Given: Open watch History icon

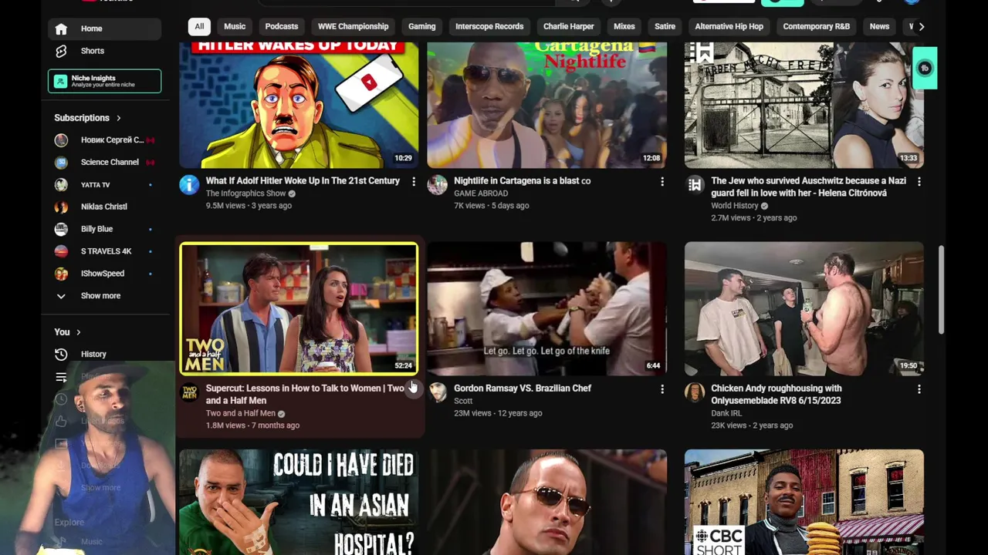Looking at the screenshot, I should 61,354.
